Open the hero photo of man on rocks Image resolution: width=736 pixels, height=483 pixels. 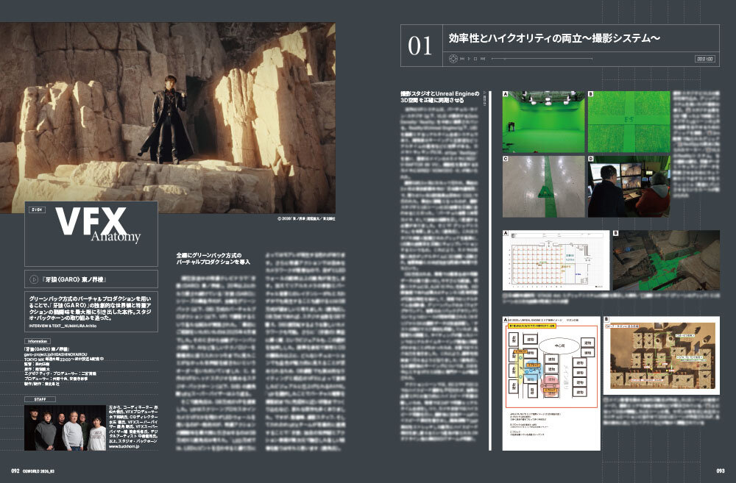pyautogui.click(x=168, y=118)
